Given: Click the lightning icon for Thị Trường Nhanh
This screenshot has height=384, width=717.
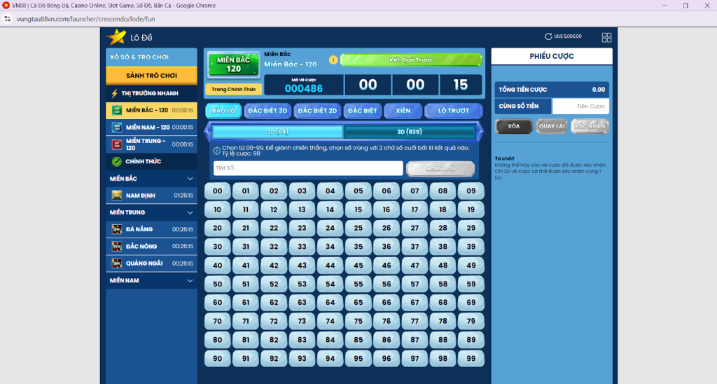Looking at the screenshot, I should pyautogui.click(x=114, y=93).
